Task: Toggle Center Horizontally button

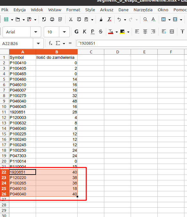Action: click(145, 32)
